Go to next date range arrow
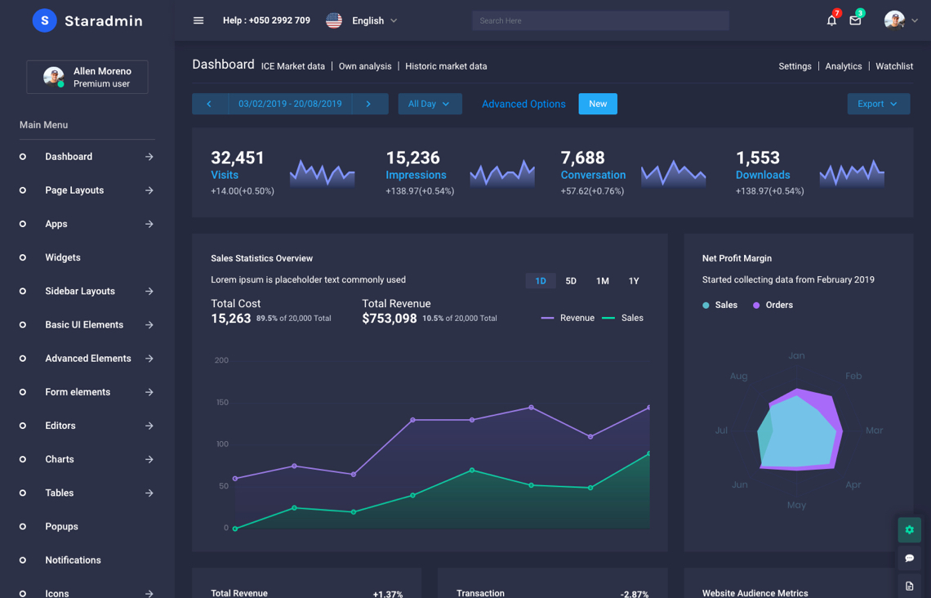 click(368, 104)
